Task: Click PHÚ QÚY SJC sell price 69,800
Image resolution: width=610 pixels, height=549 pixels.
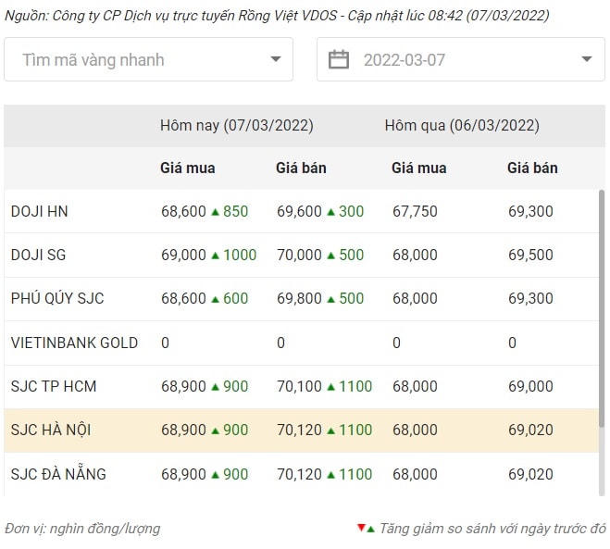Action: tap(299, 298)
